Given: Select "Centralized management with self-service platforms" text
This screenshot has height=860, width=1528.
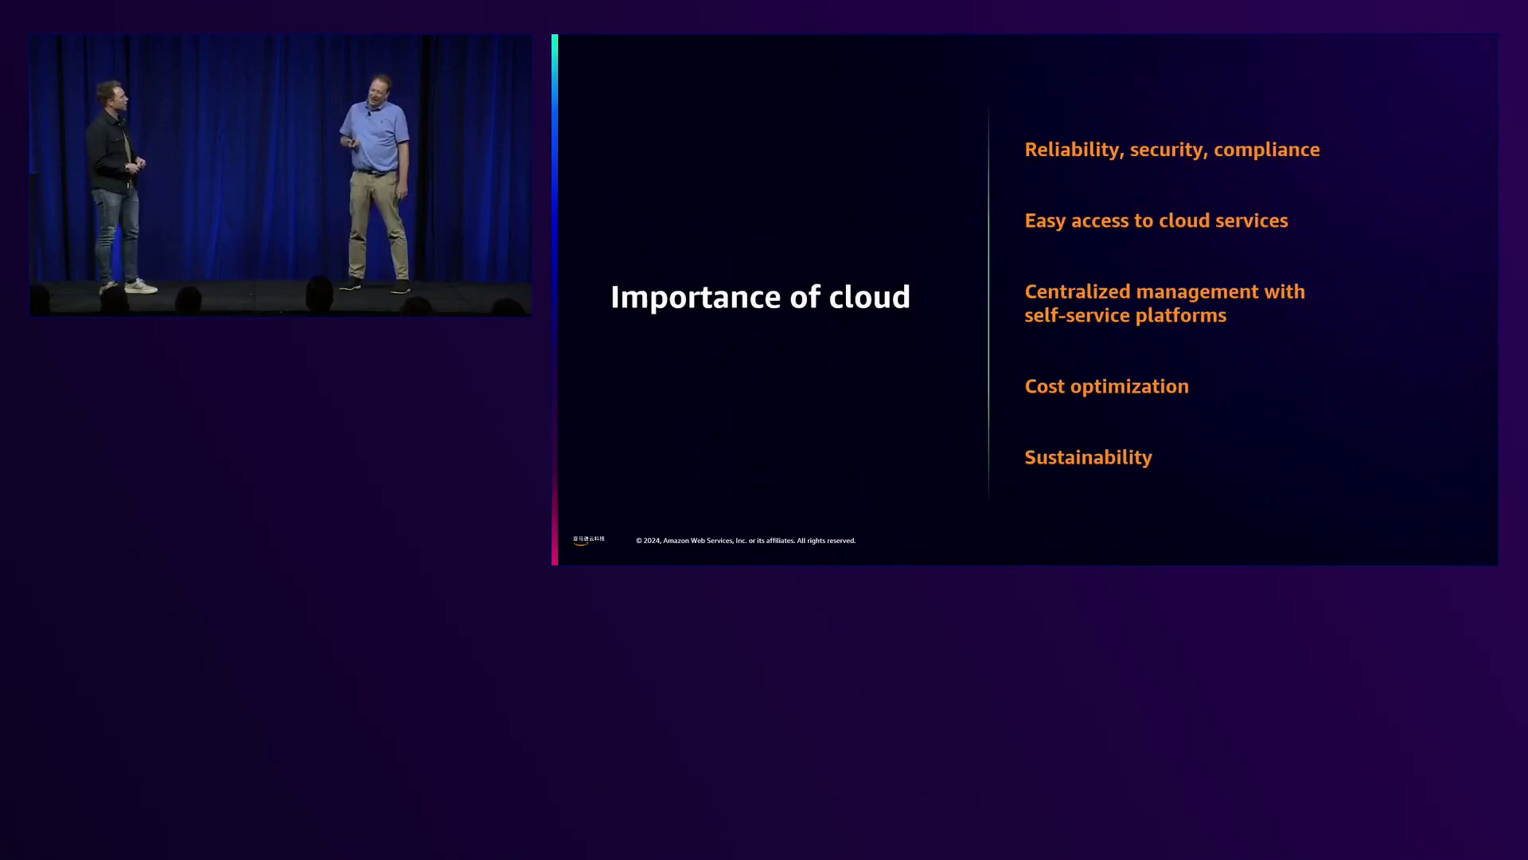Looking at the screenshot, I should 1164,303.
